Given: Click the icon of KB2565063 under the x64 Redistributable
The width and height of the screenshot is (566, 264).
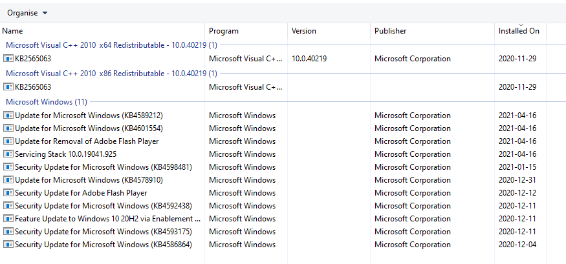Looking at the screenshot, I should pyautogui.click(x=8, y=58).
